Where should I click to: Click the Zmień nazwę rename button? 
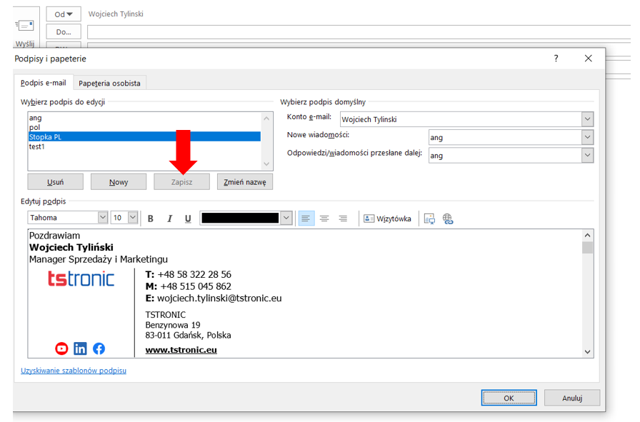[244, 182]
